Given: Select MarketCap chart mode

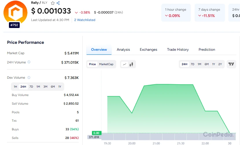Looking at the screenshot, I should [106, 64].
